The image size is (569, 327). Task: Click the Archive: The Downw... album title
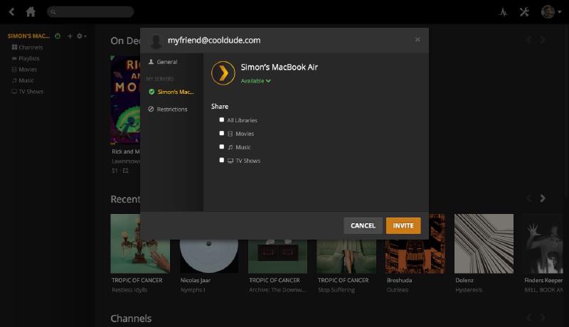(x=277, y=290)
